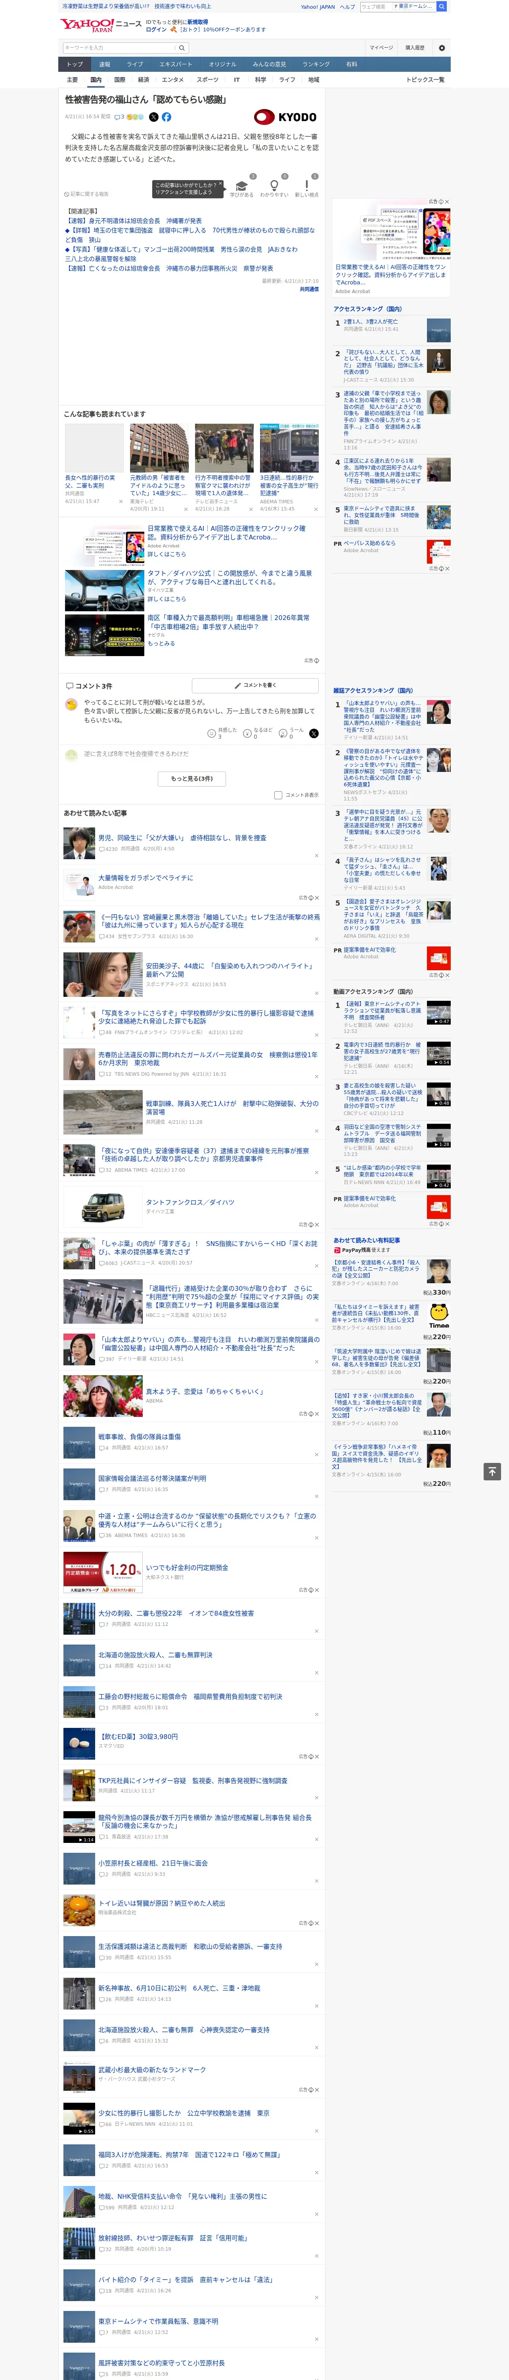Click the emoji reaction icons beside comment count
This screenshot has height=2380, width=509.
[135, 117]
